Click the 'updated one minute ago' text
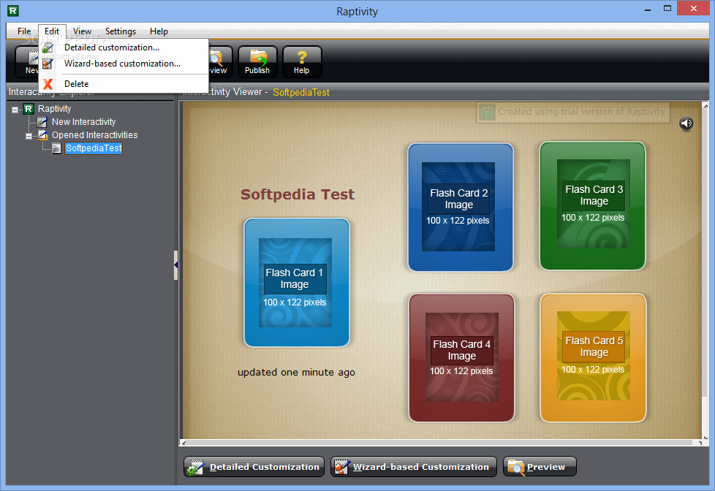Viewport: 715px width, 491px height. (x=296, y=372)
